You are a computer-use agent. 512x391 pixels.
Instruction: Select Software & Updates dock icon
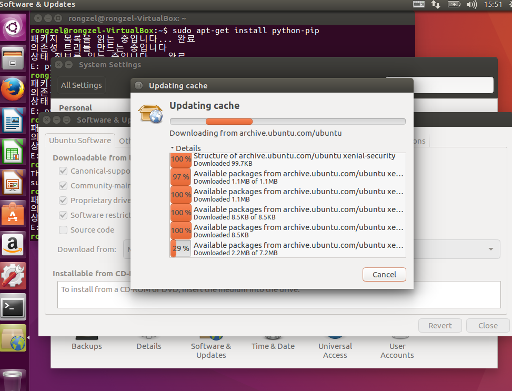click(13, 338)
